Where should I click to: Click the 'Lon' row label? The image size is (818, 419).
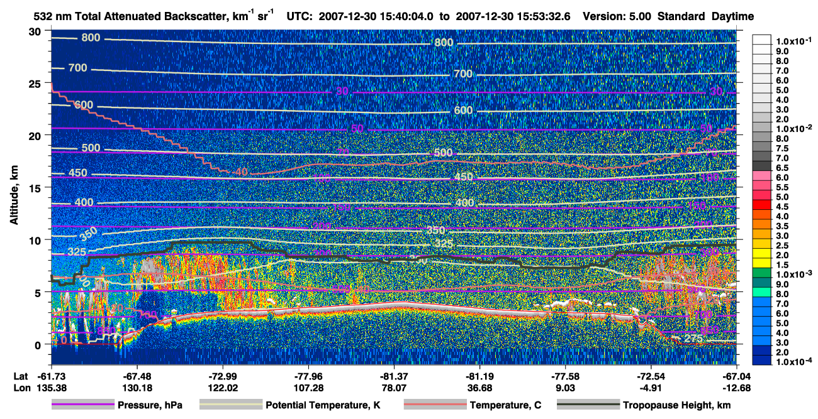point(21,388)
